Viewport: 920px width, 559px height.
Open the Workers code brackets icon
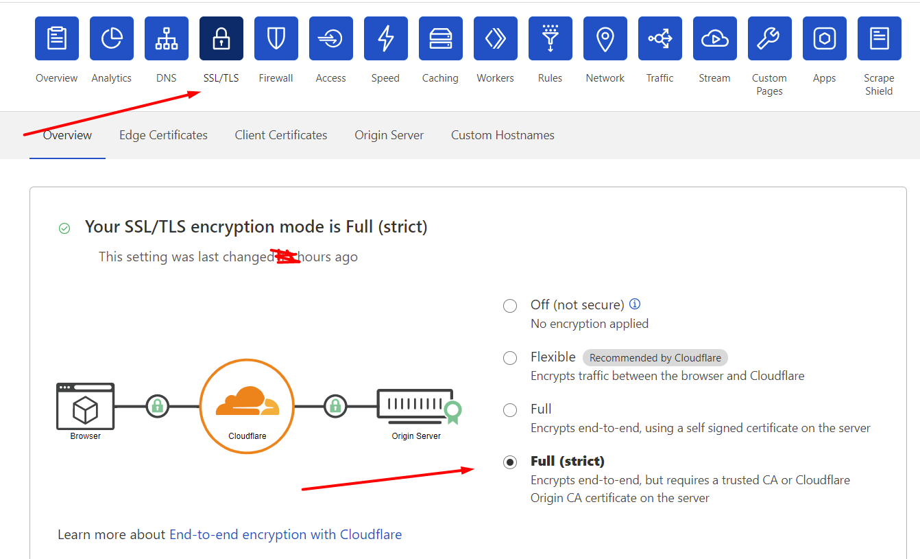pyautogui.click(x=496, y=38)
